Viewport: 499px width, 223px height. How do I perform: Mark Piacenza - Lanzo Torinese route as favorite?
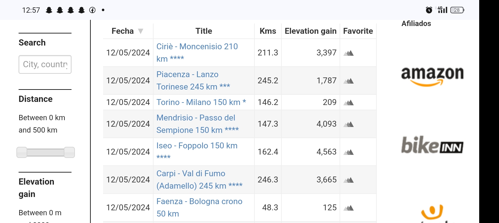point(349,81)
